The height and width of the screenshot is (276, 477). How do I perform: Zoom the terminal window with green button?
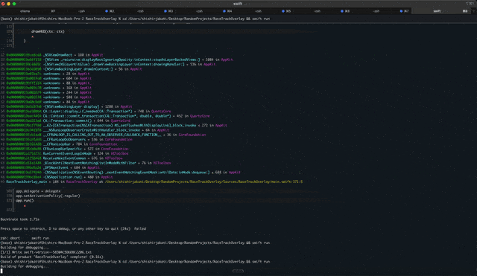tap(14, 4)
